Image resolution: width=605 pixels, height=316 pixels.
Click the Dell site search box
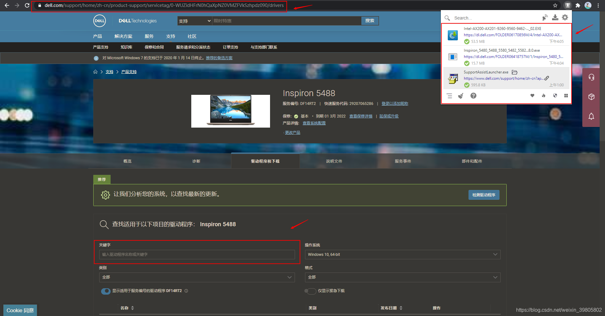pyautogui.click(x=287, y=21)
